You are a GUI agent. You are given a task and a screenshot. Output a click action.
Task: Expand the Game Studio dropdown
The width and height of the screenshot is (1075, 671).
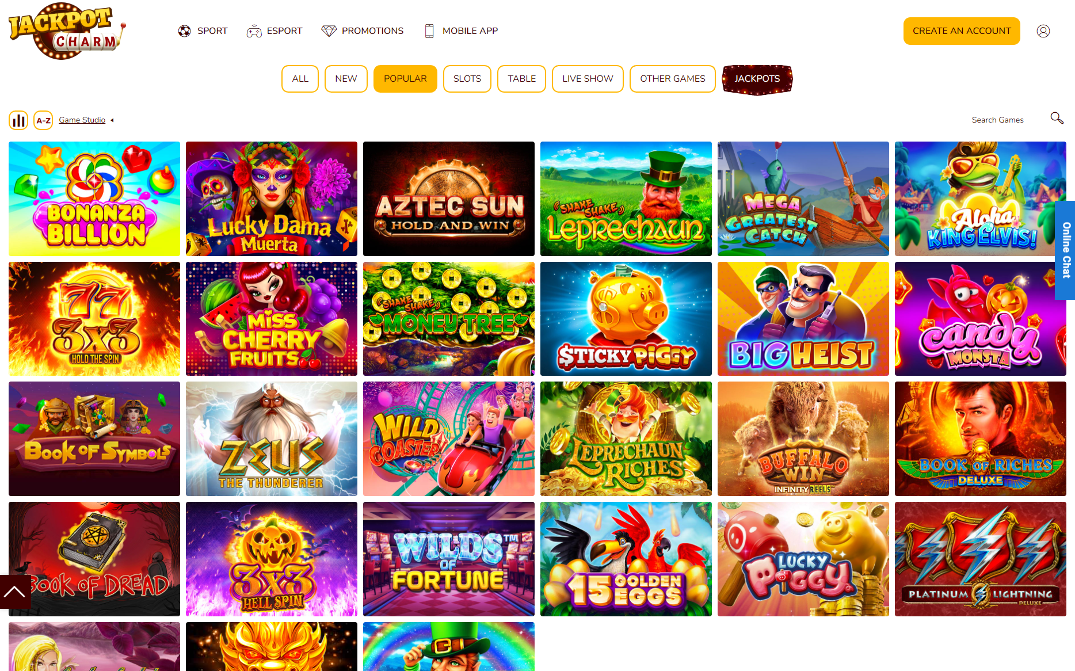[82, 120]
